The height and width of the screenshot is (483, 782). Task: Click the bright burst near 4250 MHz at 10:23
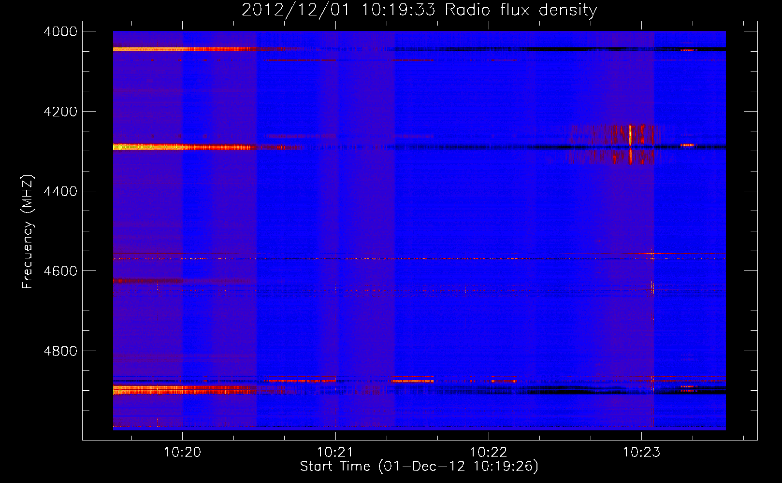point(630,134)
